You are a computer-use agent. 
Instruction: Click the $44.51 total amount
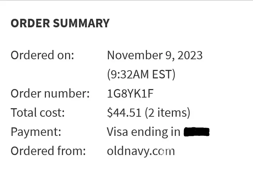[x=124, y=113]
